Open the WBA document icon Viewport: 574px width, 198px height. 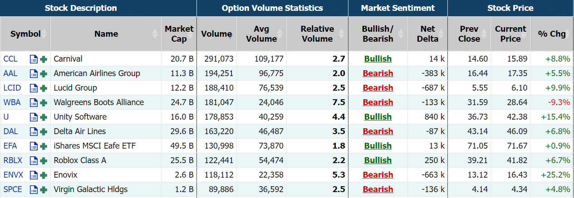click(34, 102)
